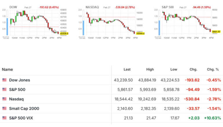Click Small Cap 2000 percent change -1.54%
This screenshot has height=127, width=223.
tap(214, 109)
